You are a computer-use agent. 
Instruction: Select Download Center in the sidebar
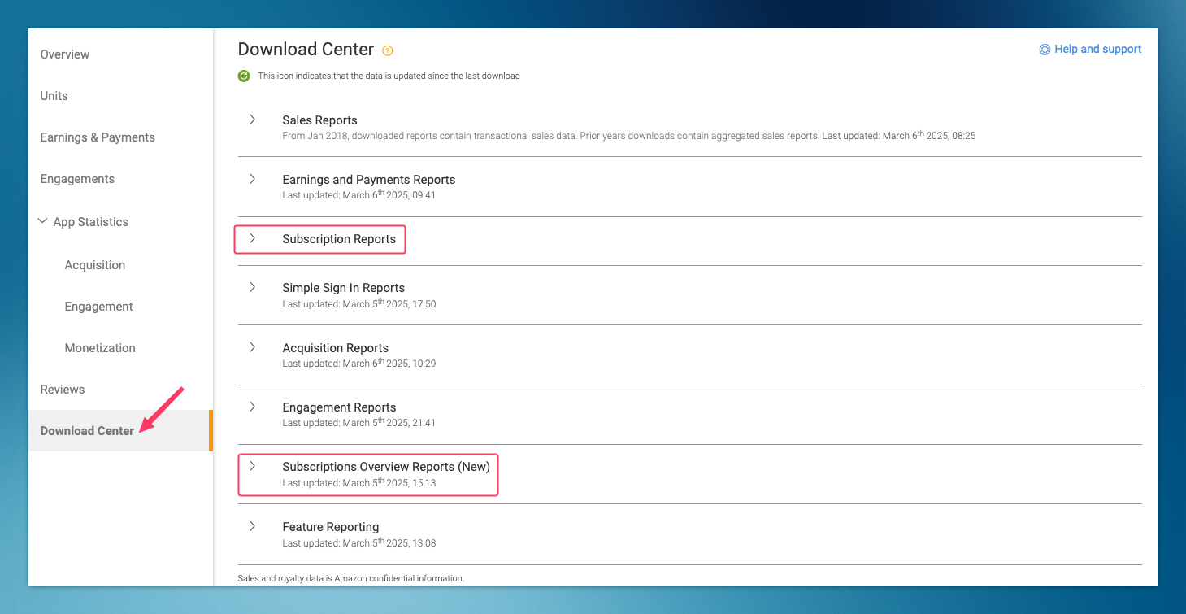click(86, 430)
